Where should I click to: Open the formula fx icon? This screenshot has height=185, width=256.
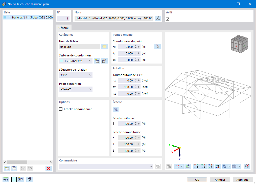[29, 179]
